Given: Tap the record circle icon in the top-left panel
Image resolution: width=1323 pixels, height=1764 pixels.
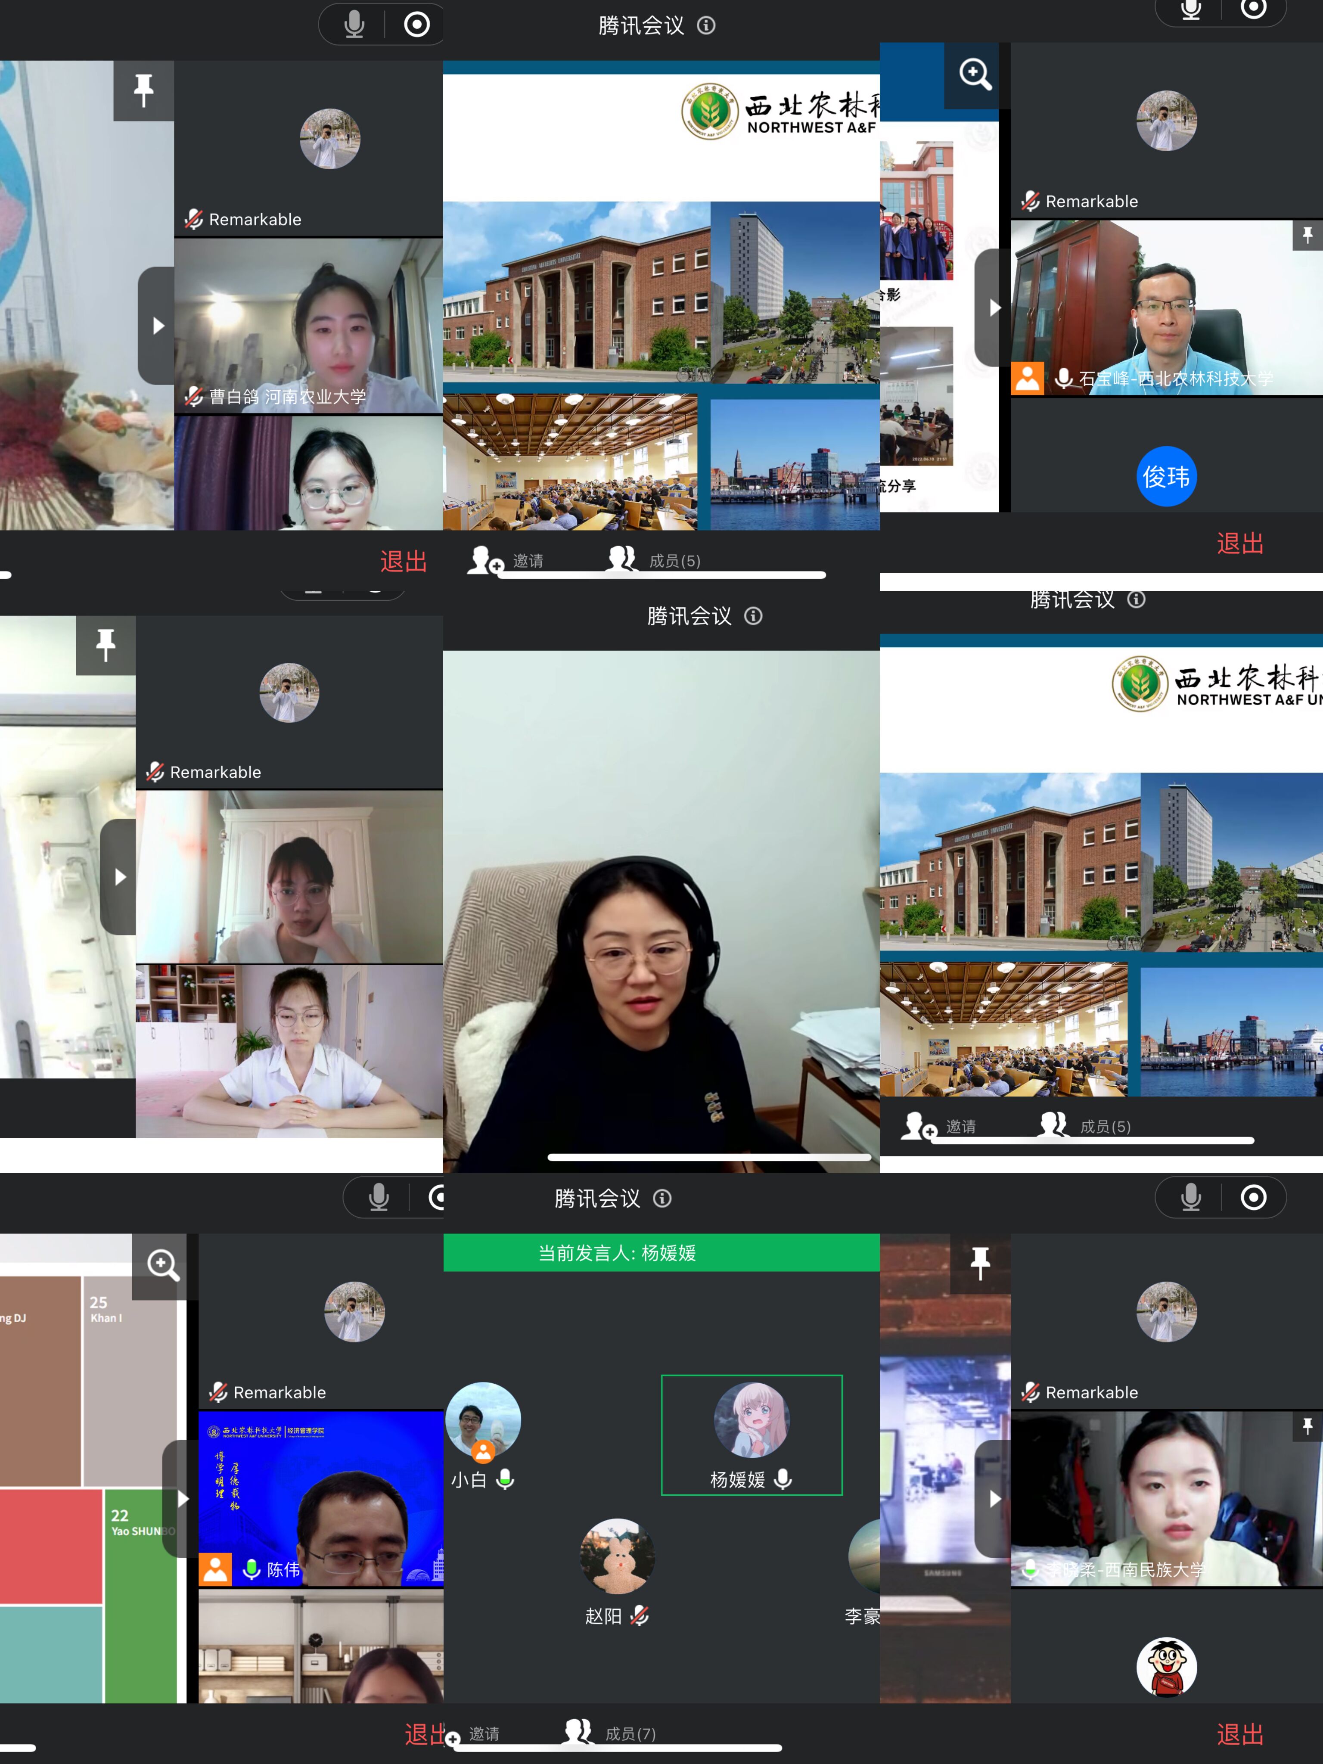Looking at the screenshot, I should tap(416, 25).
